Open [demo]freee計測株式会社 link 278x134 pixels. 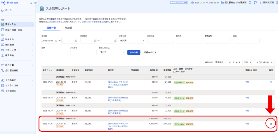118,99
